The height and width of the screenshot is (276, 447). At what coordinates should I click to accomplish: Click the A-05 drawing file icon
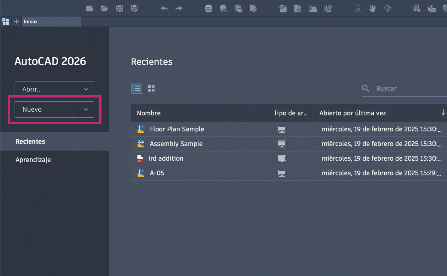pyautogui.click(x=140, y=173)
